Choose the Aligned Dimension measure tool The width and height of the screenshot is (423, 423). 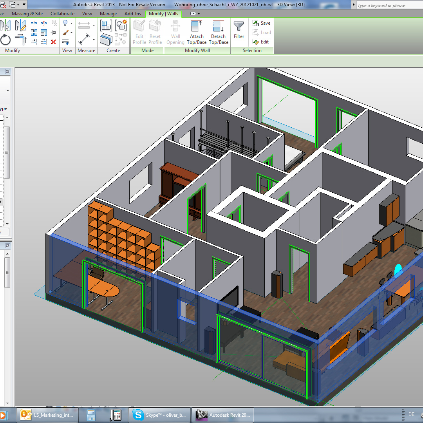pos(84,39)
